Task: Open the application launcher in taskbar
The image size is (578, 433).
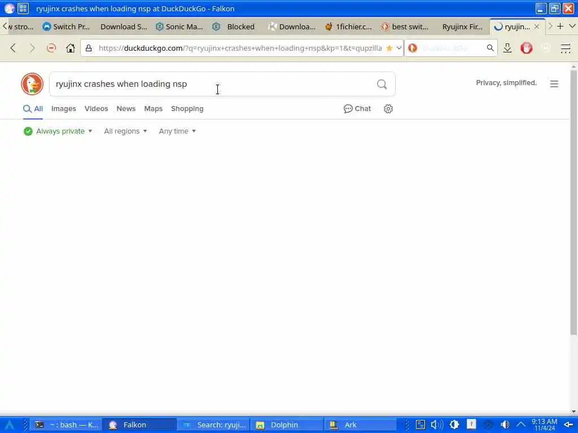Action: 9,425
